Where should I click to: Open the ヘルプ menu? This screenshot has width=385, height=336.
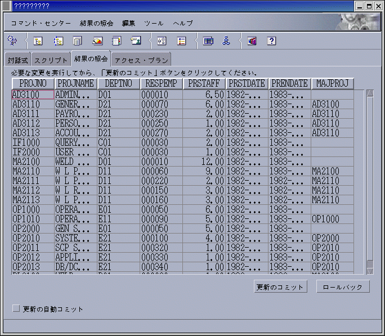point(183,23)
